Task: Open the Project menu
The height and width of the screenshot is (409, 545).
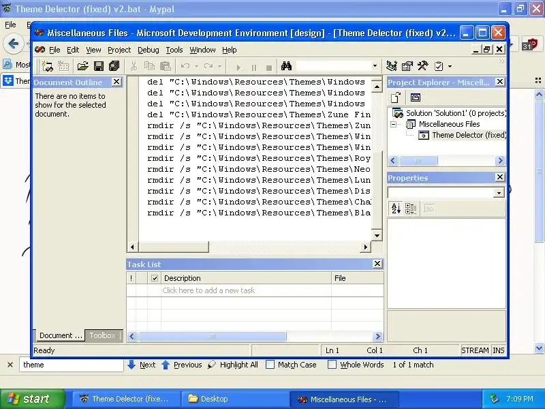Action: tap(119, 50)
